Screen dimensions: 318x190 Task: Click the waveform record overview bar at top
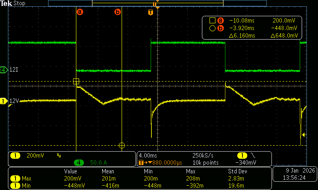[157, 3]
